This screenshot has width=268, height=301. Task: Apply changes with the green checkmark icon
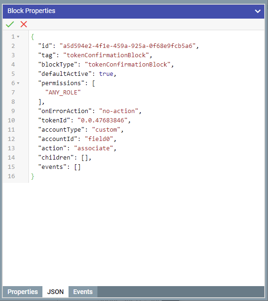click(x=10, y=24)
